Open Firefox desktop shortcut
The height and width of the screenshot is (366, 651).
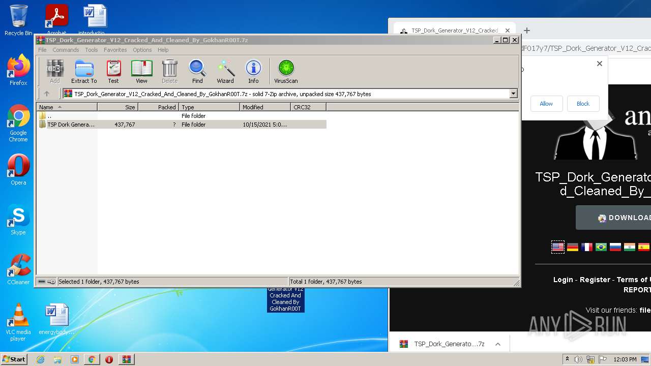(18, 70)
